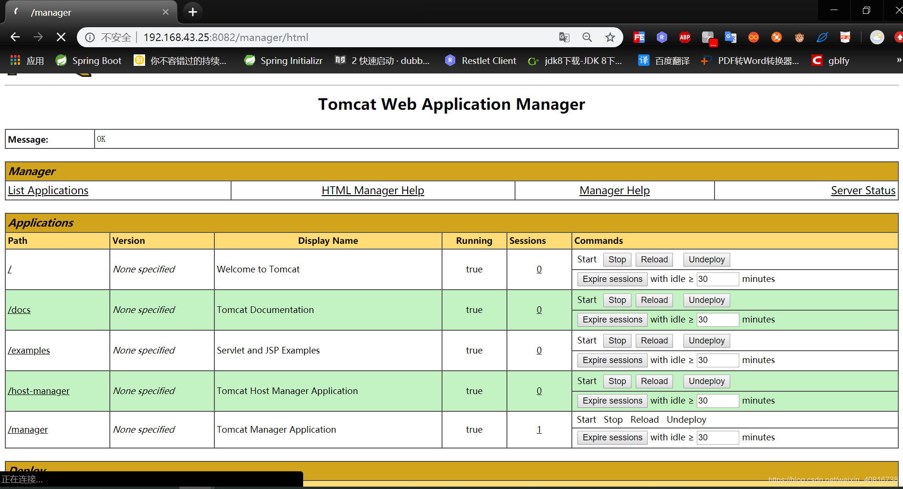Image resolution: width=903 pixels, height=489 pixels.
Task: Undeploy the Servlet and JSP Examples app
Action: 707,341
